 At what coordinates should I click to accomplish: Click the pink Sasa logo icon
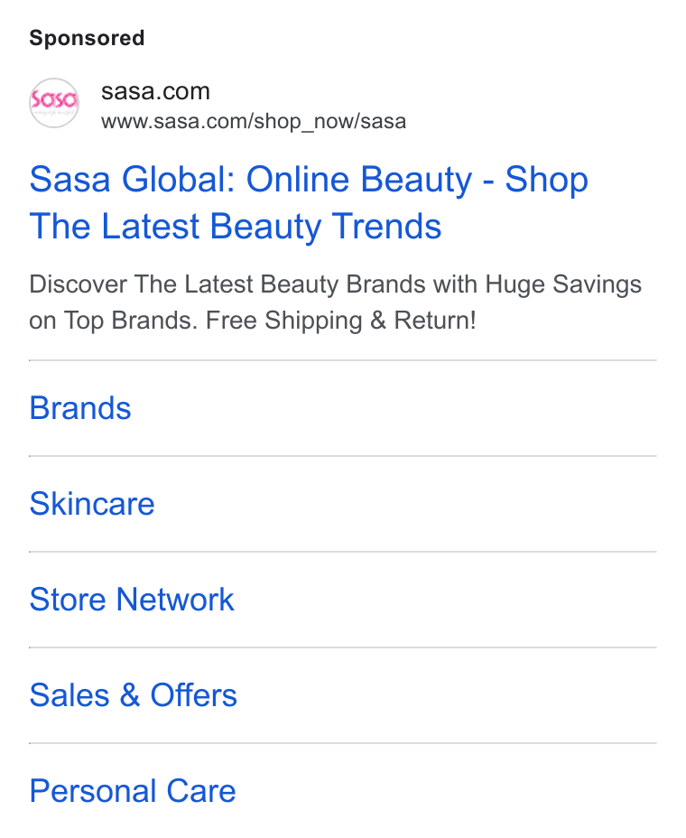point(54,103)
